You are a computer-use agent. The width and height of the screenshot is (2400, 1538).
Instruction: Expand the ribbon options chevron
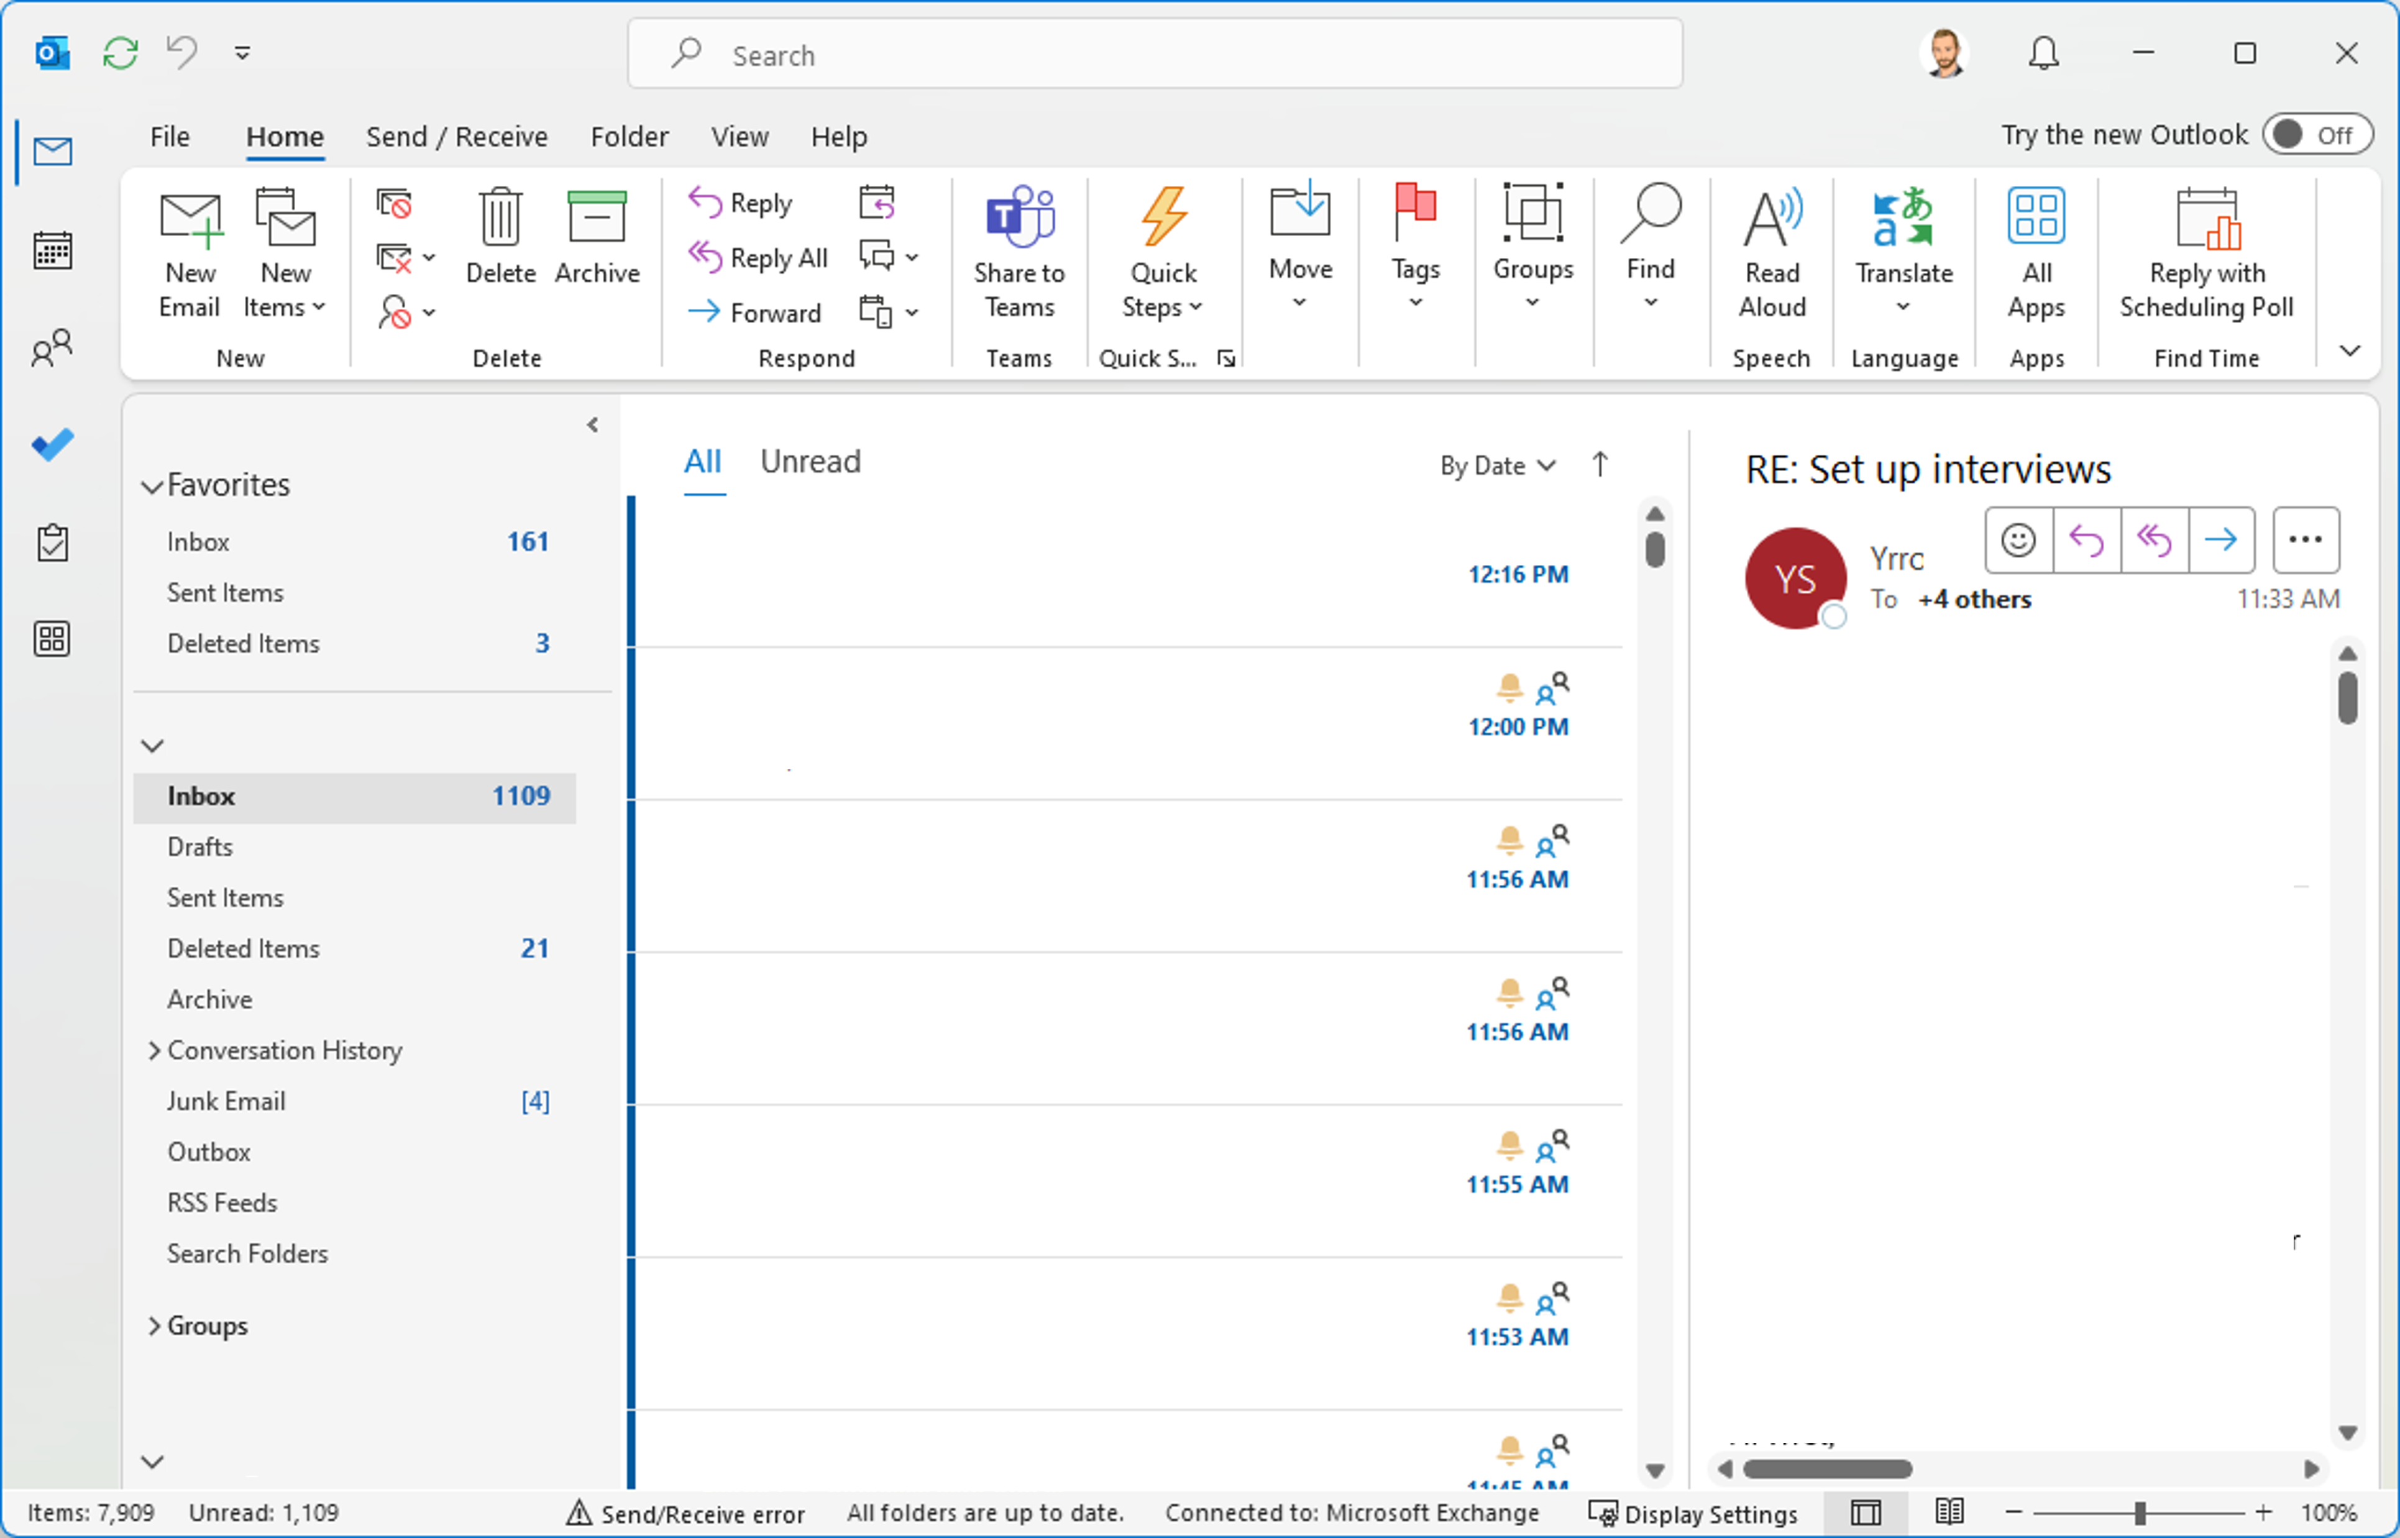click(x=2350, y=352)
